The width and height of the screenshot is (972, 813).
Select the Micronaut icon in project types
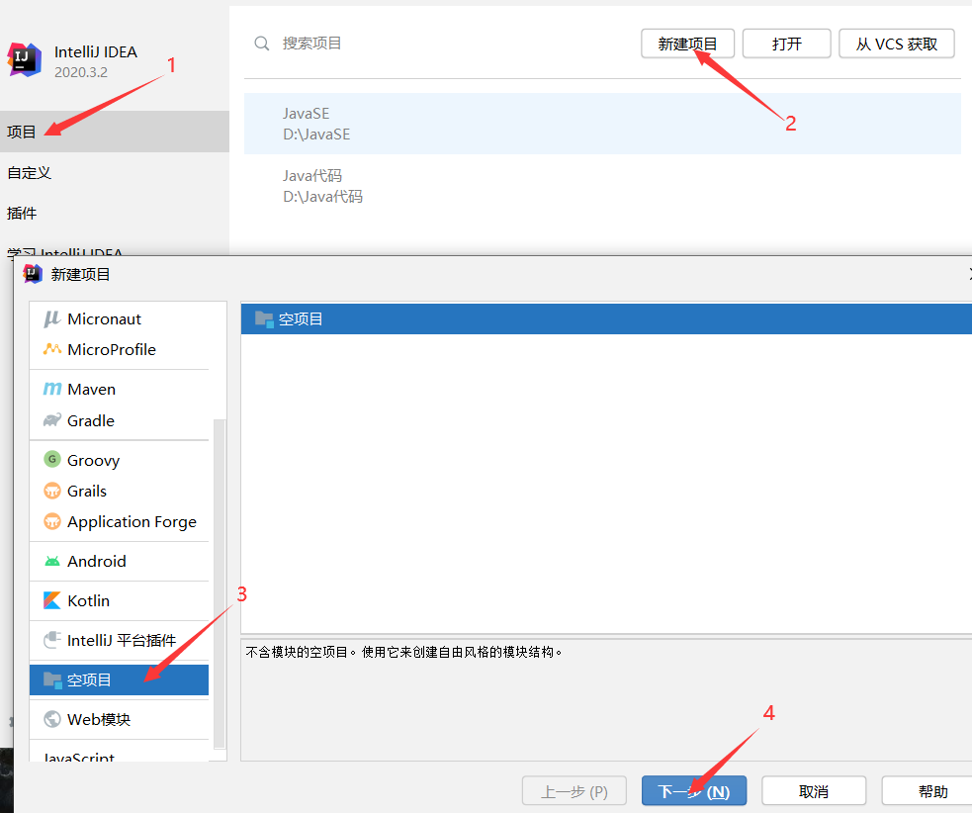point(52,318)
